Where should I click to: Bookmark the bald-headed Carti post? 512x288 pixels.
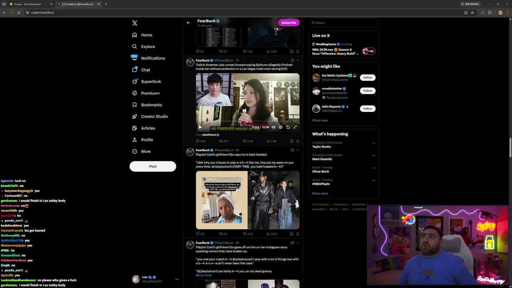click(x=291, y=234)
